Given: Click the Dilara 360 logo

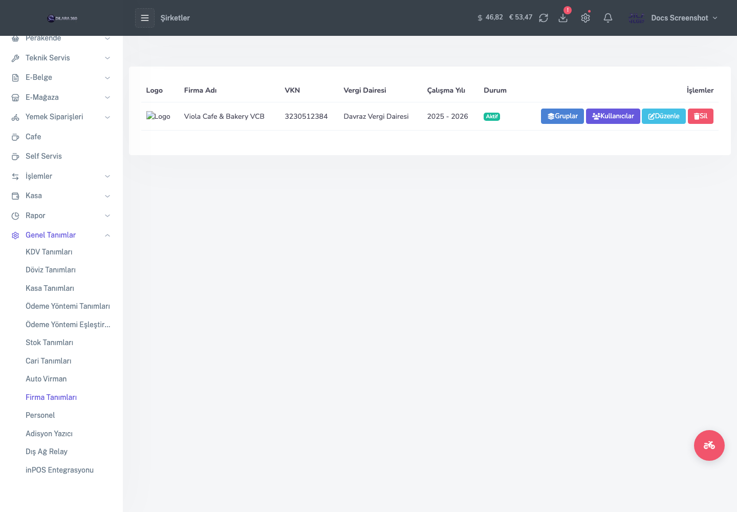Looking at the screenshot, I should point(62,18).
